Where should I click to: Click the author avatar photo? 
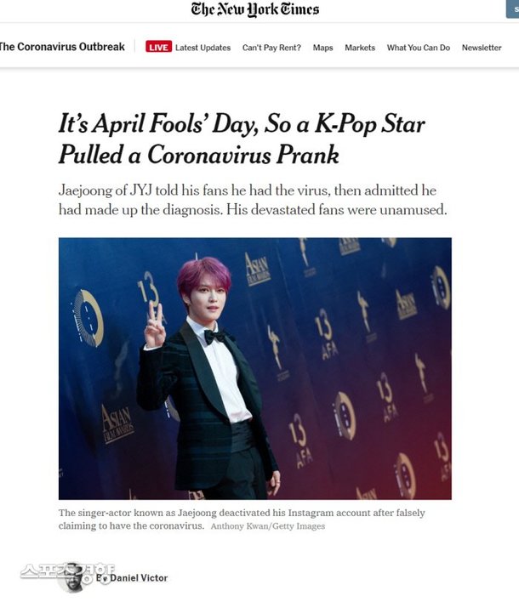pos(71,578)
